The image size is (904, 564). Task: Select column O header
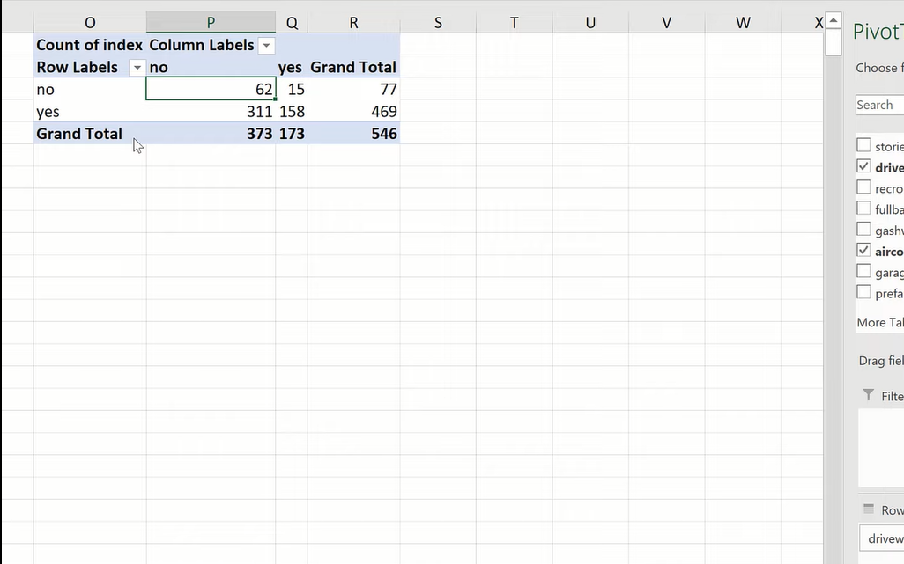click(x=90, y=23)
